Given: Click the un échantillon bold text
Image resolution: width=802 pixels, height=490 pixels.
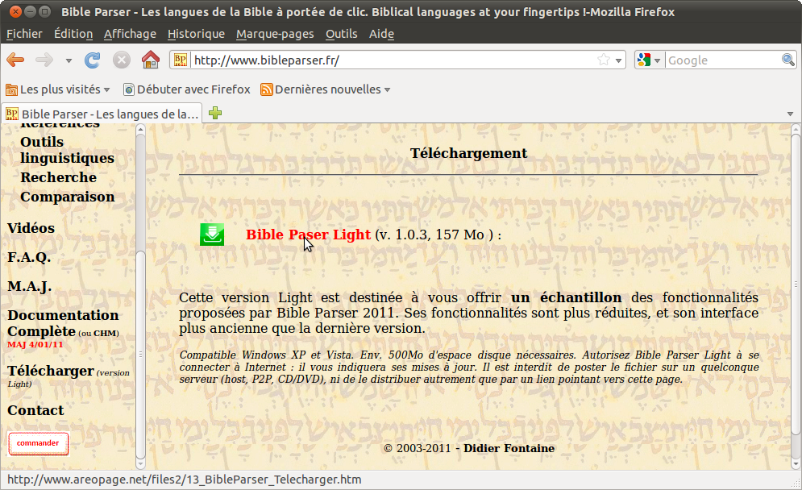Looking at the screenshot, I should [x=566, y=297].
